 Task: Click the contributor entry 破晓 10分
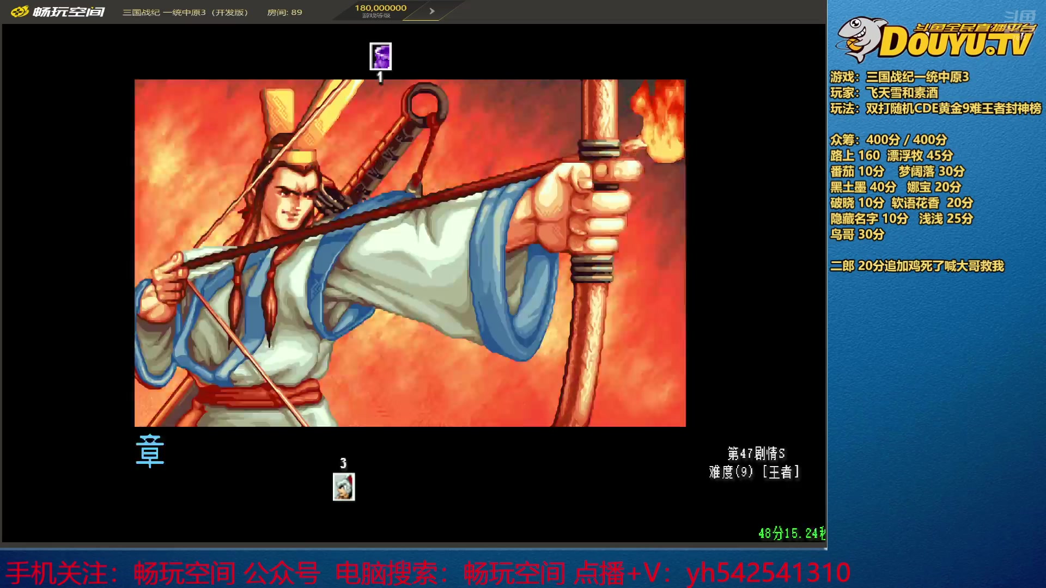(x=857, y=203)
